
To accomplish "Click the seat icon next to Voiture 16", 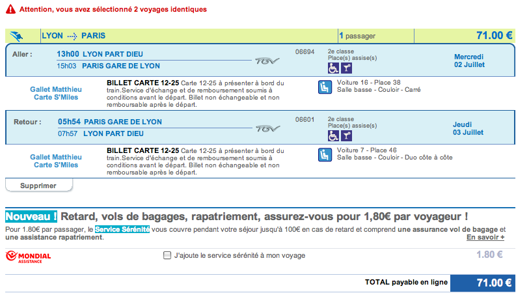I will pos(324,87).
